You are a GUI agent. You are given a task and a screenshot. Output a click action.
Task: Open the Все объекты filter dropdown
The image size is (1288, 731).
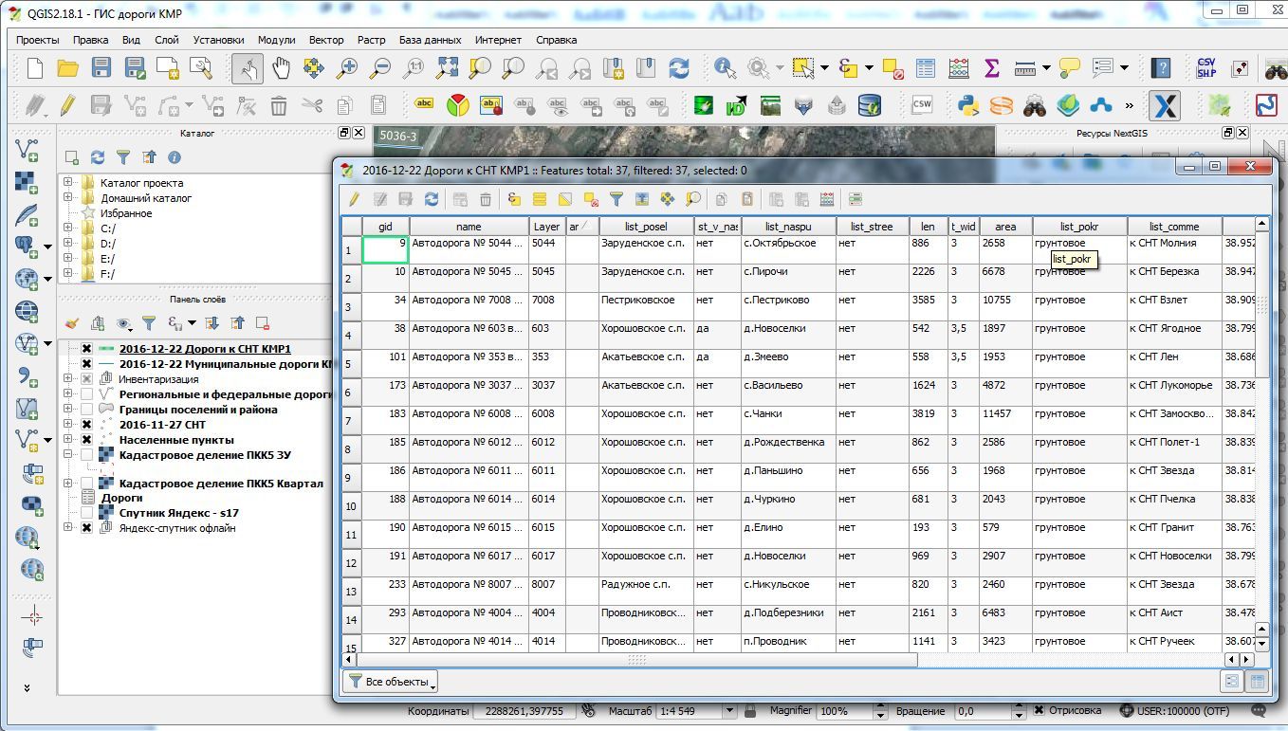click(x=389, y=681)
